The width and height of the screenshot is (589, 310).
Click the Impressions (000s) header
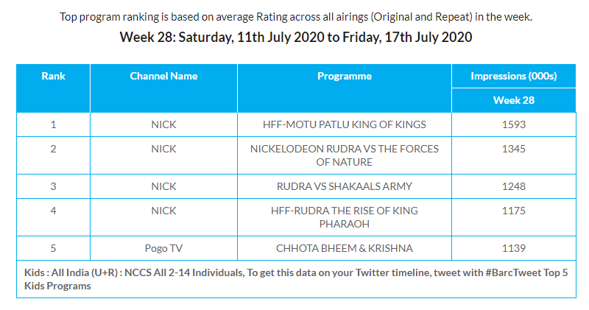[x=514, y=76]
